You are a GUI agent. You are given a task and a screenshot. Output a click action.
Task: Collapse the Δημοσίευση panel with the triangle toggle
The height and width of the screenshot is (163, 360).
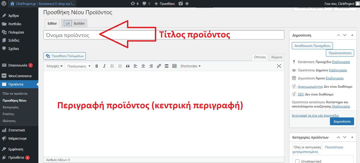coord(352,35)
